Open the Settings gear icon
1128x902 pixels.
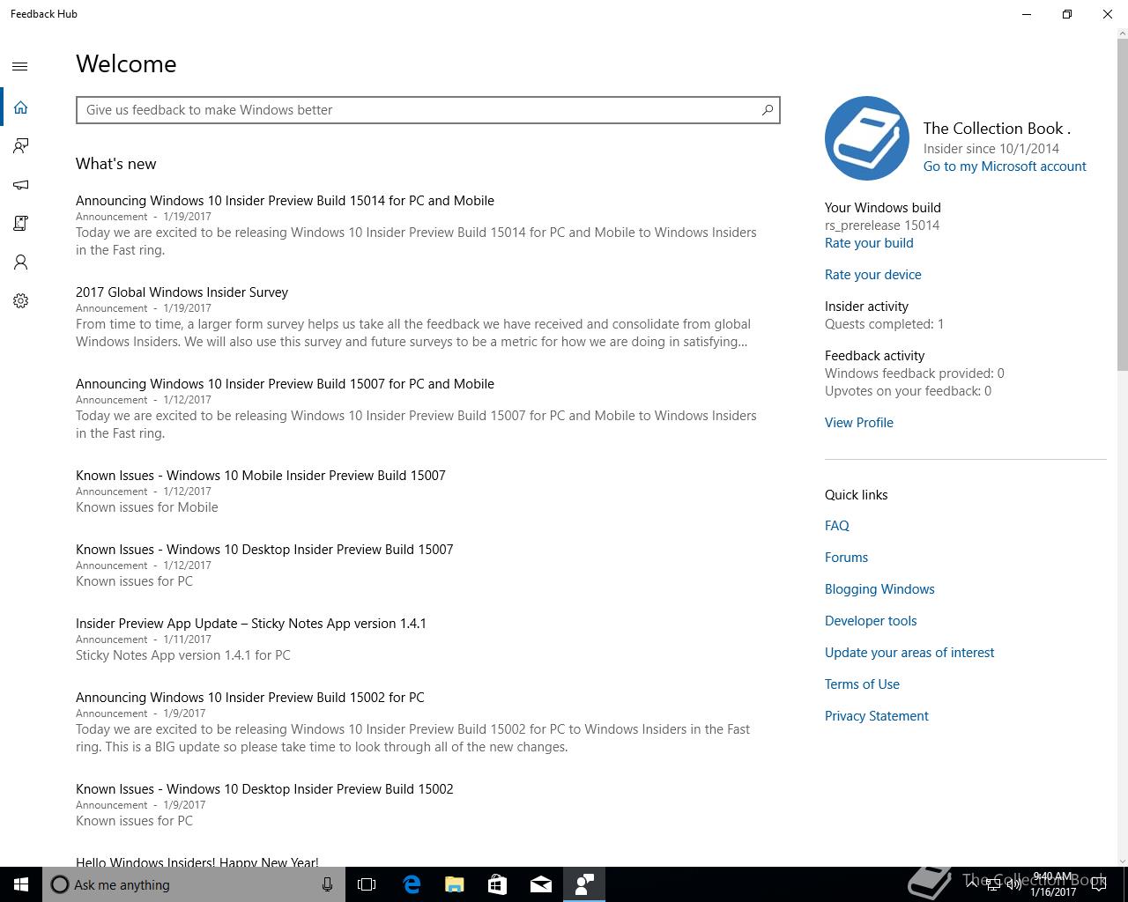pyautogui.click(x=20, y=301)
